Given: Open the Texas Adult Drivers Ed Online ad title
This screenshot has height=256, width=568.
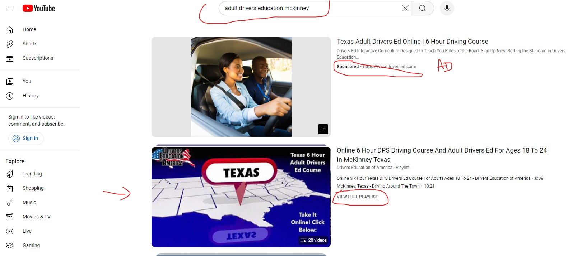Looking at the screenshot, I should click(412, 42).
